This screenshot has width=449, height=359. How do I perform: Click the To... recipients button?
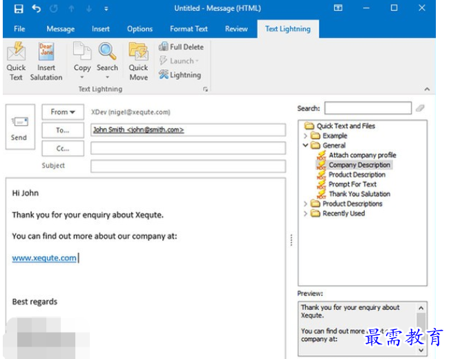coord(63,130)
